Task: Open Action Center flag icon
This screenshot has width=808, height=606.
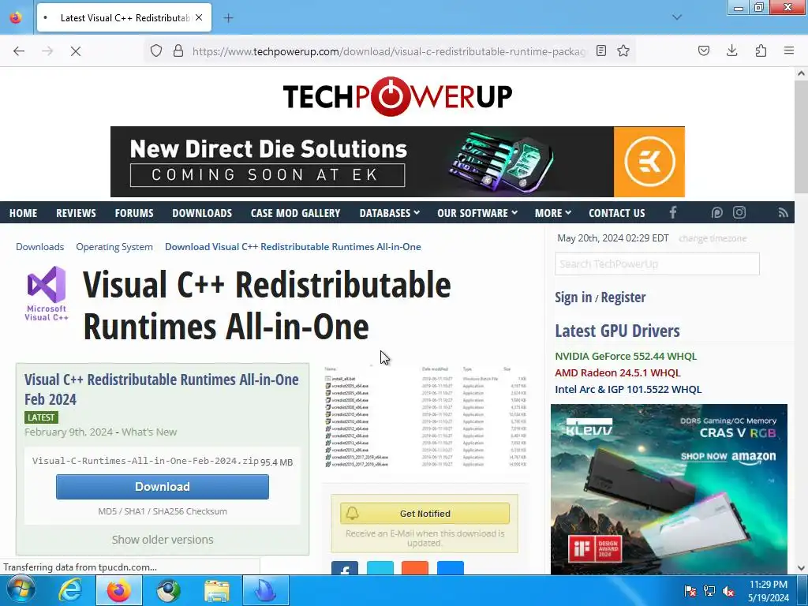Action: [x=690, y=591]
